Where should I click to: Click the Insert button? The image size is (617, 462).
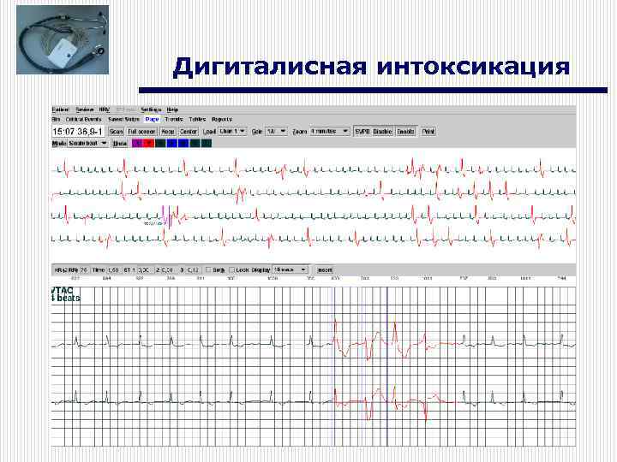(x=325, y=269)
